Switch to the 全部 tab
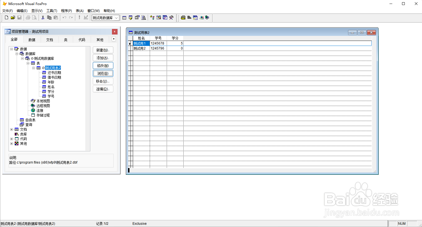 (x=14, y=40)
